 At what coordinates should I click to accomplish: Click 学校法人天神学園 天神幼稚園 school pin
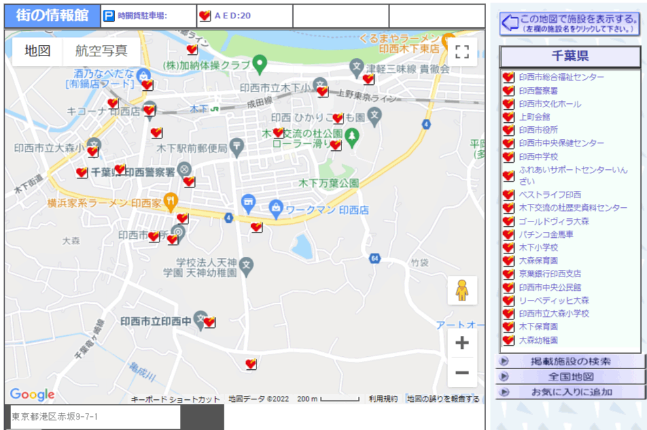pyautogui.click(x=247, y=267)
